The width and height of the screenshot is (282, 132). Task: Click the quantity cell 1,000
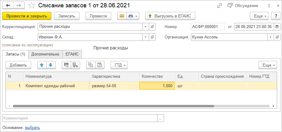(x=157, y=86)
